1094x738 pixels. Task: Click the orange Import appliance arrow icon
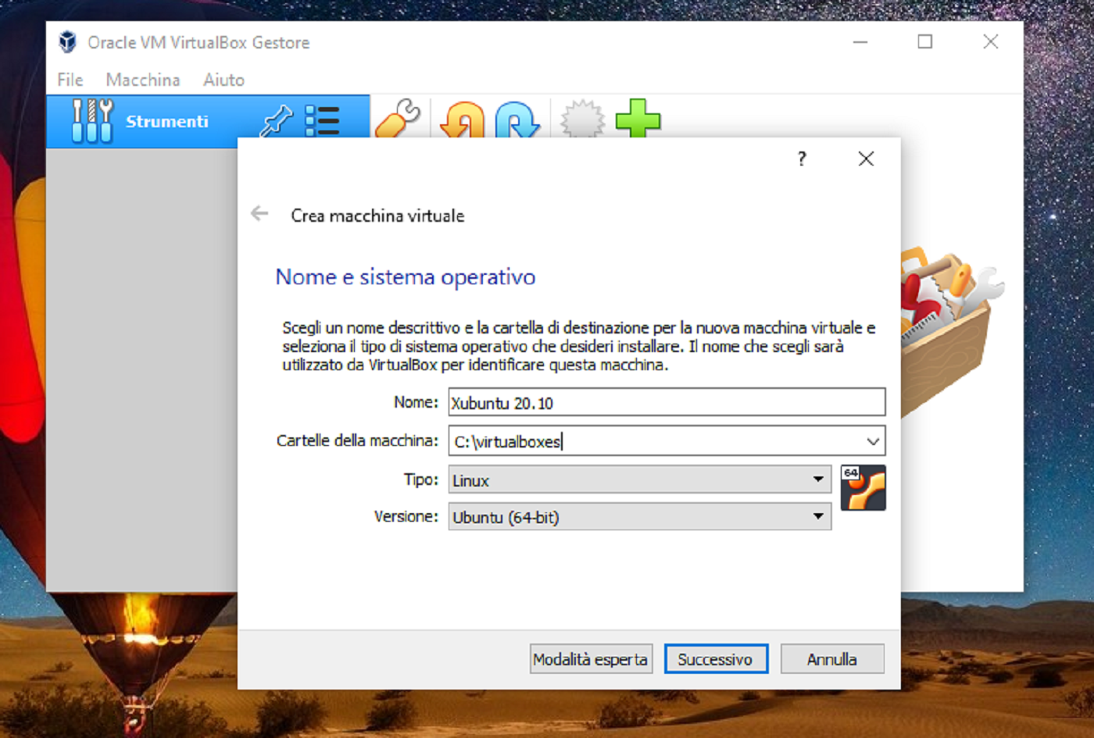[x=462, y=120]
